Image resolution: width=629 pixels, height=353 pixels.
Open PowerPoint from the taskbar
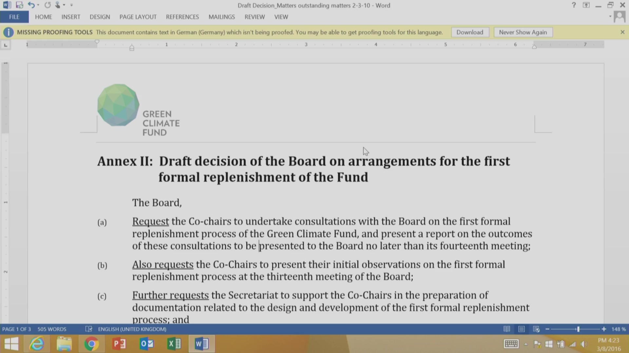click(x=119, y=344)
